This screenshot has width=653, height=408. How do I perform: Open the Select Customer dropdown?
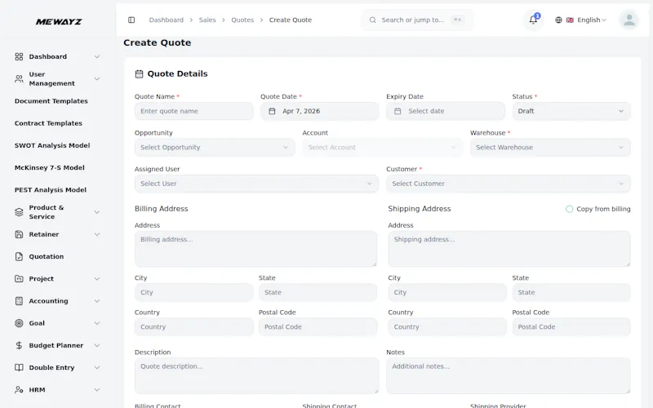(508, 184)
